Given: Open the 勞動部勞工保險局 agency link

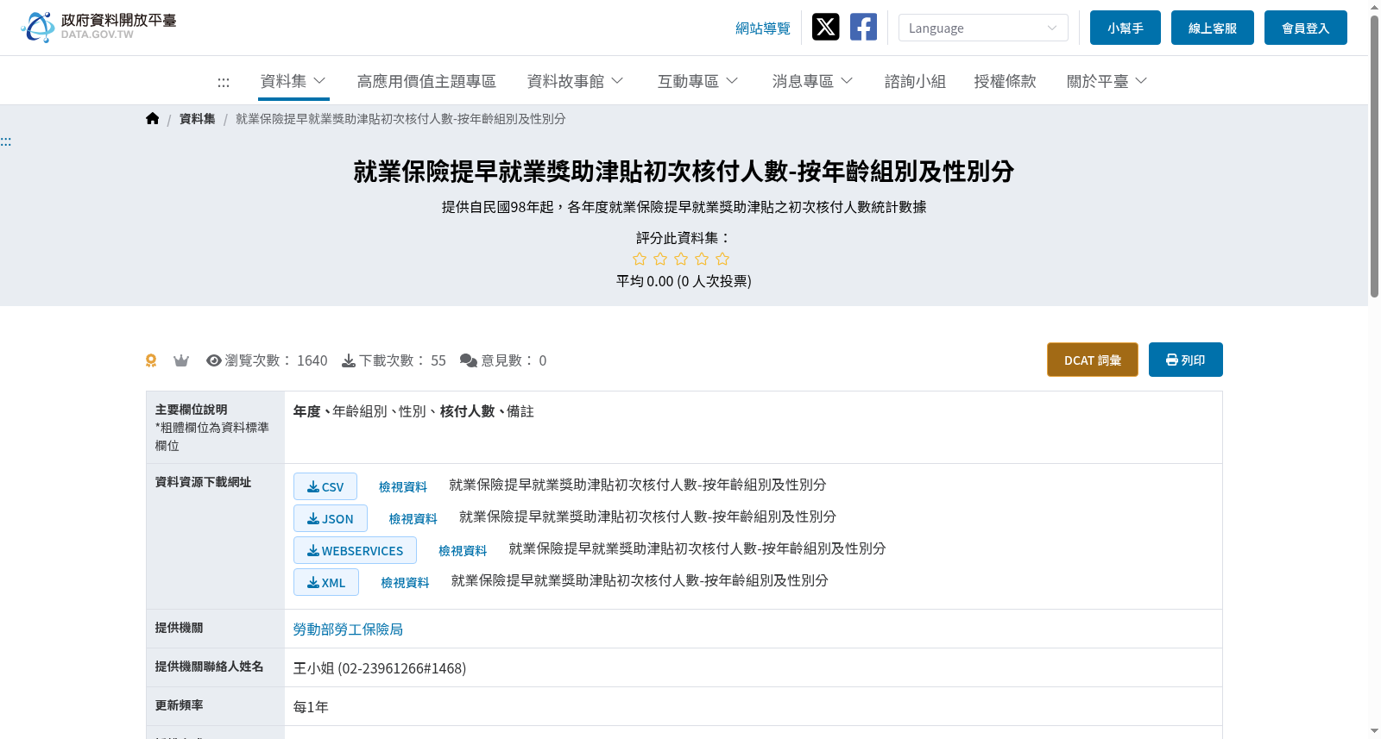Looking at the screenshot, I should tap(348, 629).
